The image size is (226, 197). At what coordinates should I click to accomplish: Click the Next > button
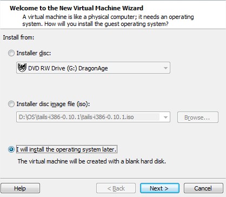(159, 188)
